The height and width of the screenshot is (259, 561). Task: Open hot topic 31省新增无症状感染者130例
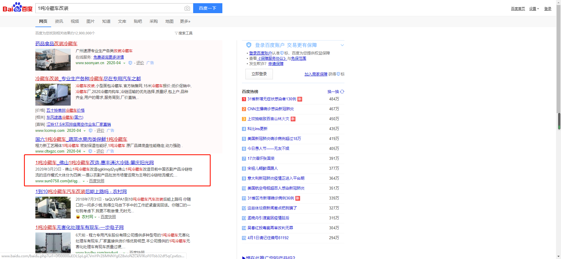click(272, 99)
